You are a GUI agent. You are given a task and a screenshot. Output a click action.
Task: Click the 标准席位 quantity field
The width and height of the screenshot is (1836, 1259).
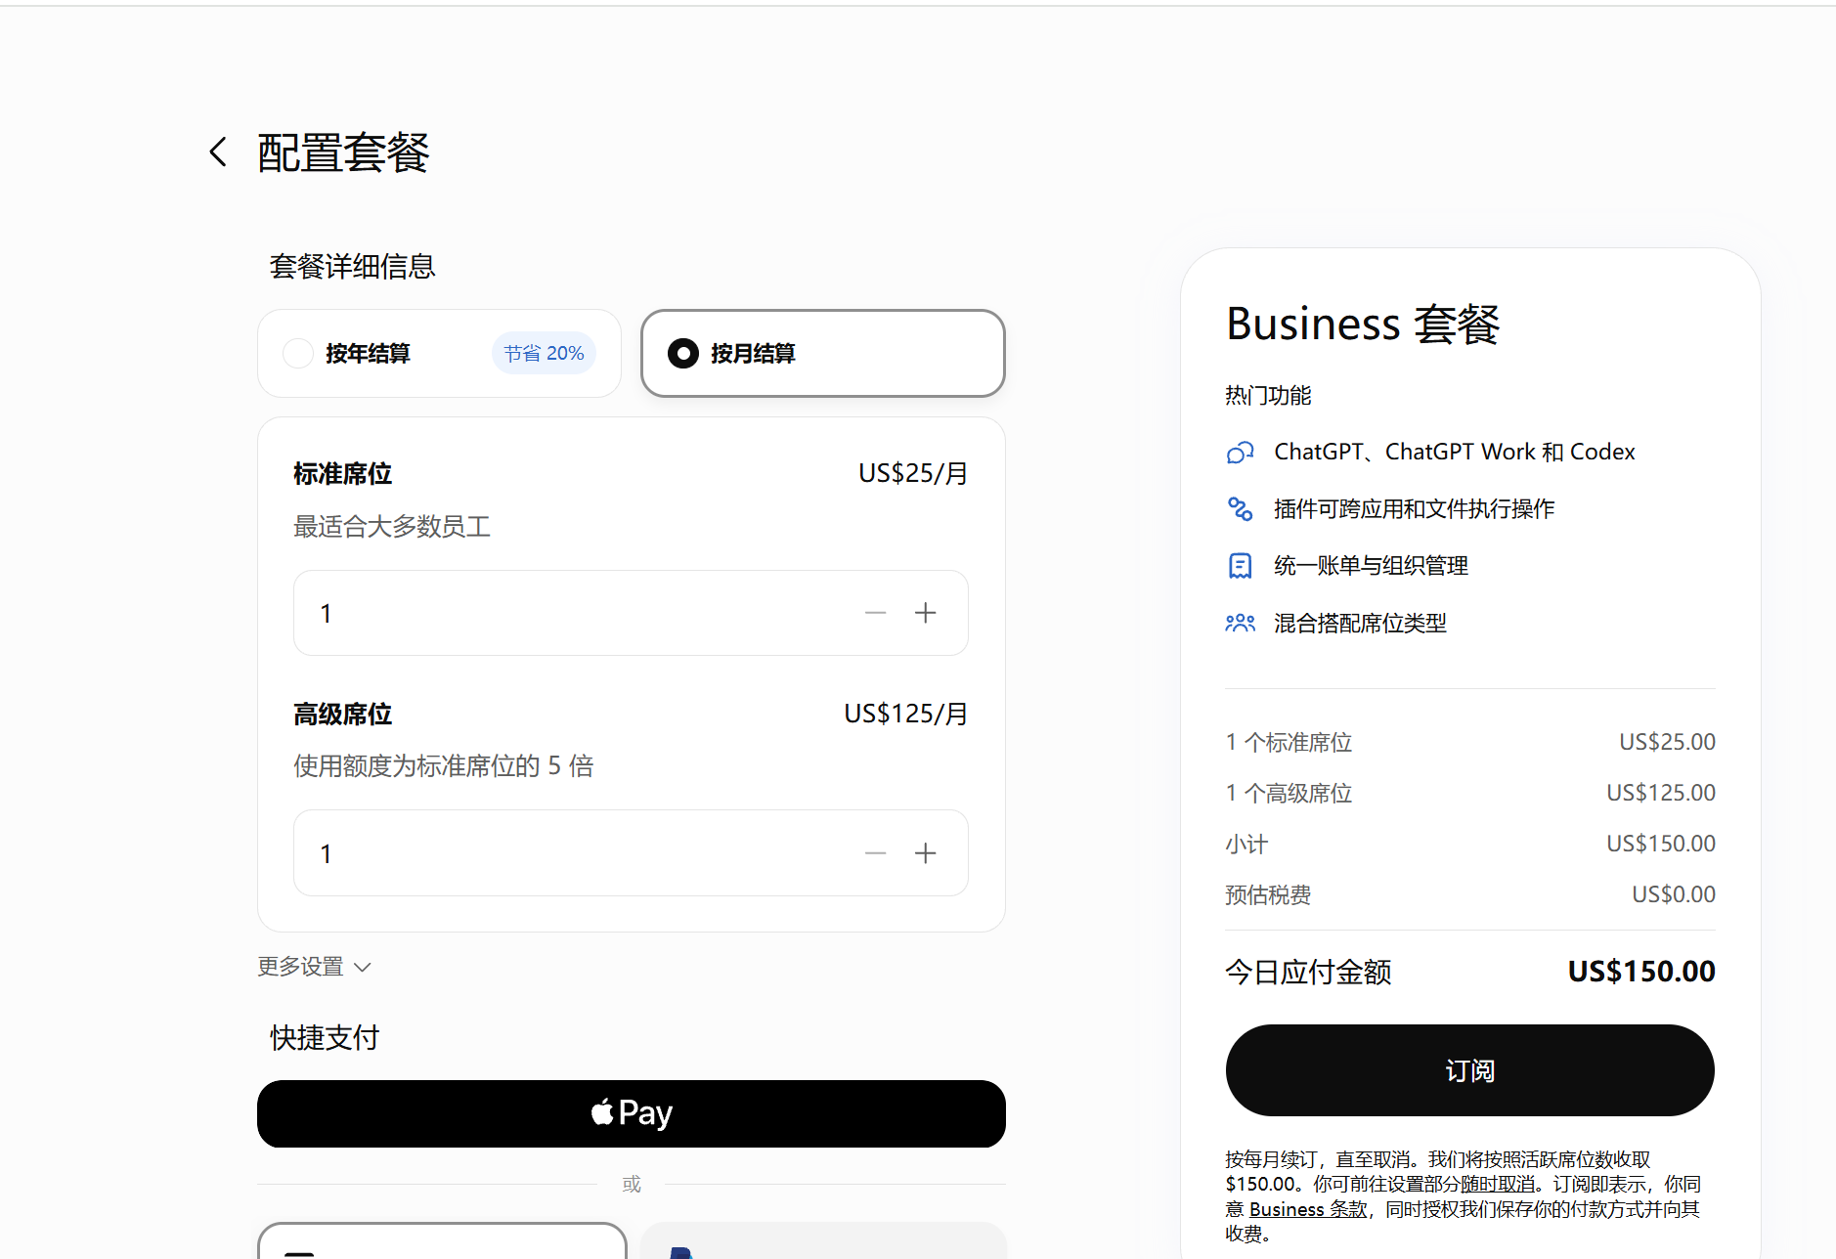click(x=631, y=613)
